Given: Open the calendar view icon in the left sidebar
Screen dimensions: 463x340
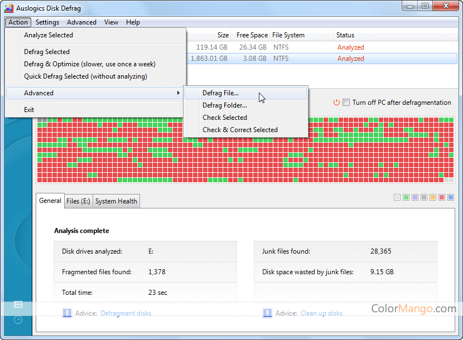Looking at the screenshot, I should [18, 304].
